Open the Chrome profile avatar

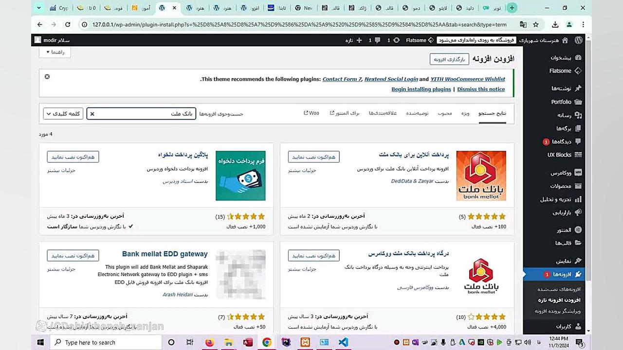(569, 24)
